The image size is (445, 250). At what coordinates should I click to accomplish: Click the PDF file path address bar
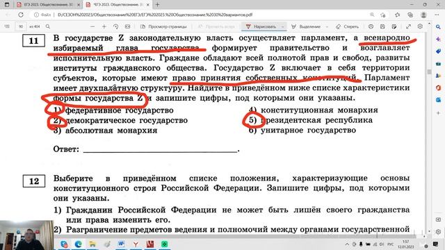click(154, 15)
